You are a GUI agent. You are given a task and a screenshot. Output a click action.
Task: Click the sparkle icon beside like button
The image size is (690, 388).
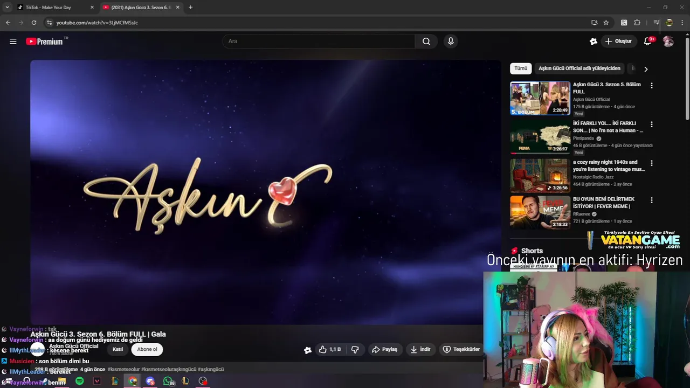click(308, 350)
